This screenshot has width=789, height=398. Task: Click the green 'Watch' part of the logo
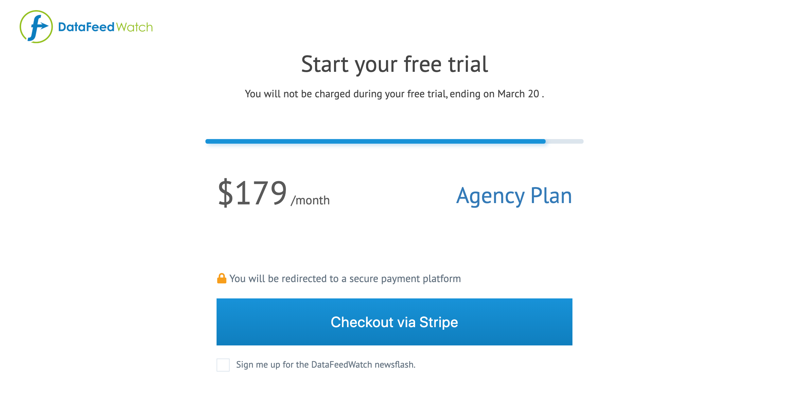(134, 27)
